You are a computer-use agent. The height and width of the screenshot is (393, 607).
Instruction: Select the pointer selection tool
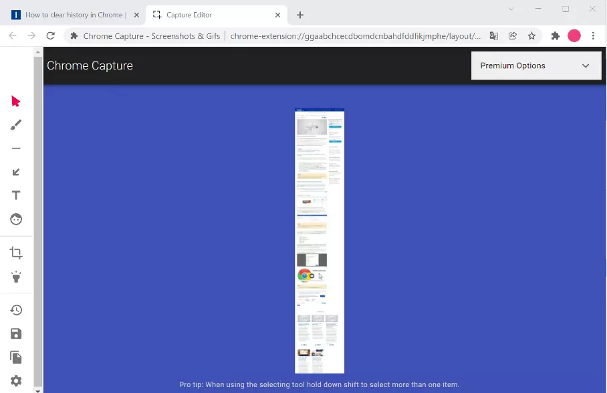pyautogui.click(x=16, y=102)
